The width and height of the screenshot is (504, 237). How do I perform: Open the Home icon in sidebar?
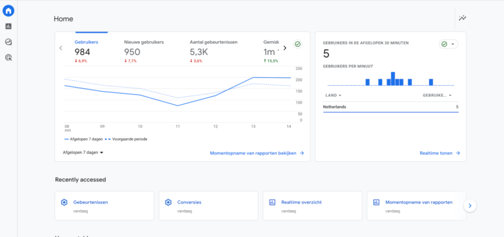click(x=9, y=10)
